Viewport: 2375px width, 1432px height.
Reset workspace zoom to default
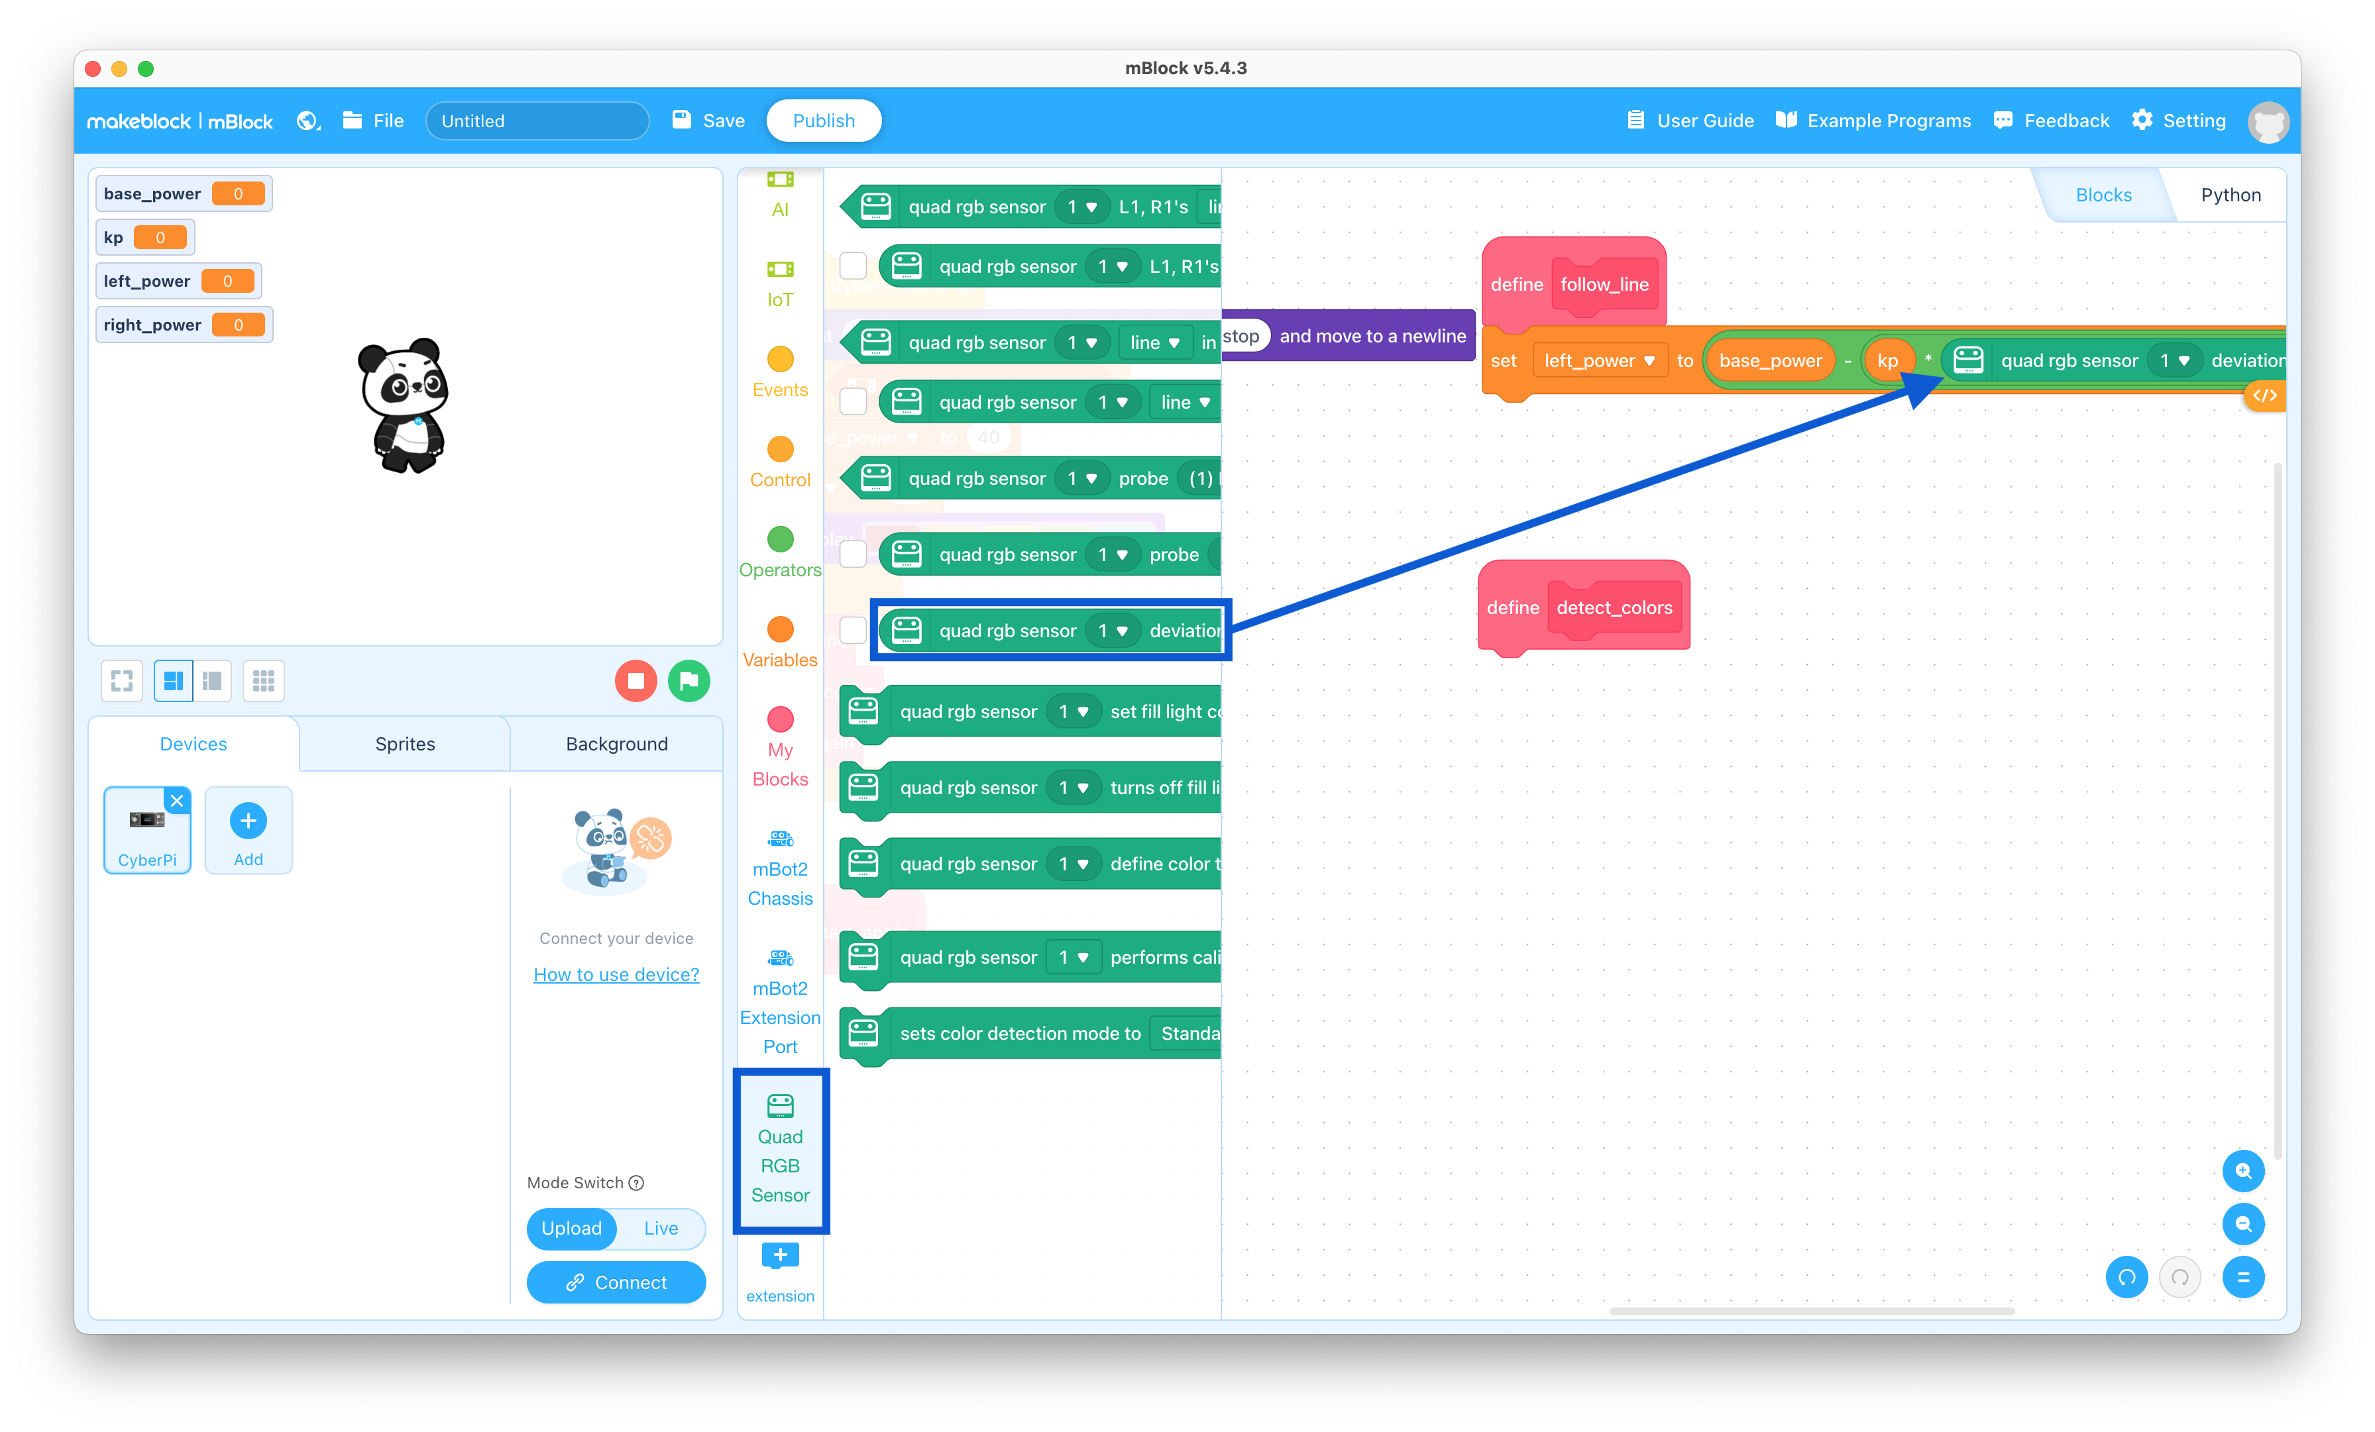pyautogui.click(x=2243, y=1278)
